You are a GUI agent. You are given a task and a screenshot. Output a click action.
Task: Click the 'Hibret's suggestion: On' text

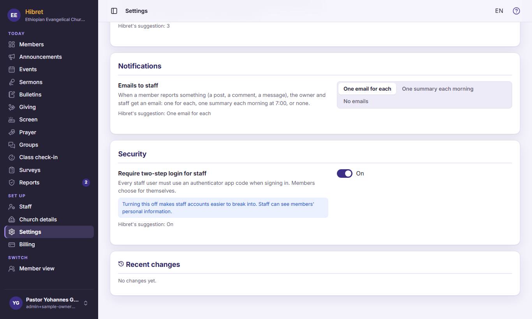pos(146,224)
